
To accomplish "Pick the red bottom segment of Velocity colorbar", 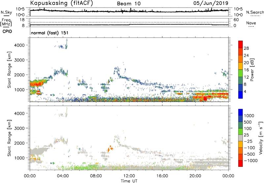I will click(x=241, y=164).
